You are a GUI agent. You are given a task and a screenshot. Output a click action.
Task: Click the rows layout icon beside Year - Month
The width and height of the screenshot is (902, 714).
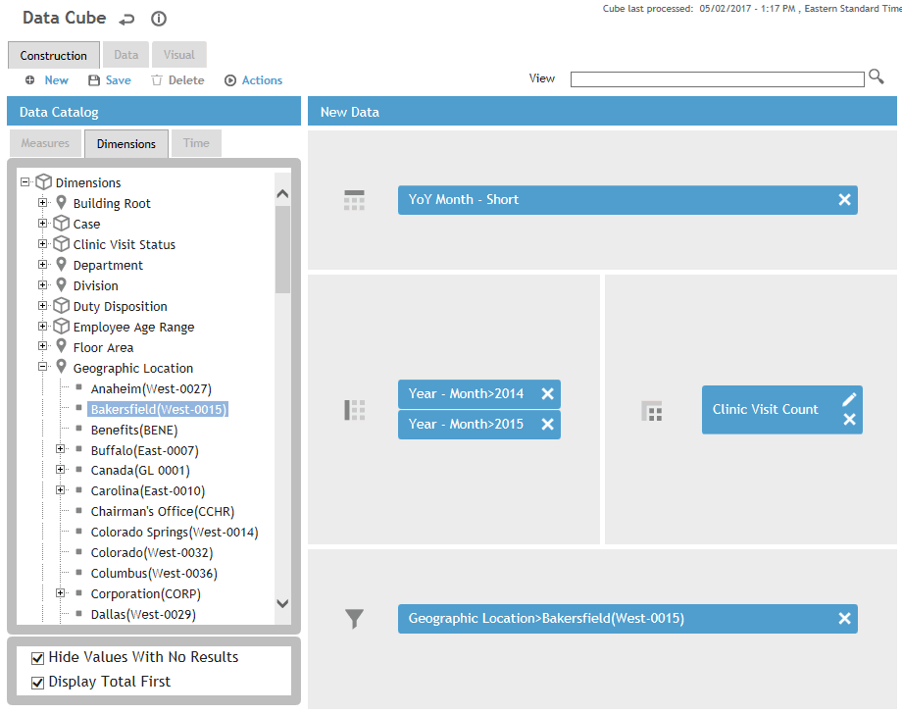pyautogui.click(x=354, y=410)
